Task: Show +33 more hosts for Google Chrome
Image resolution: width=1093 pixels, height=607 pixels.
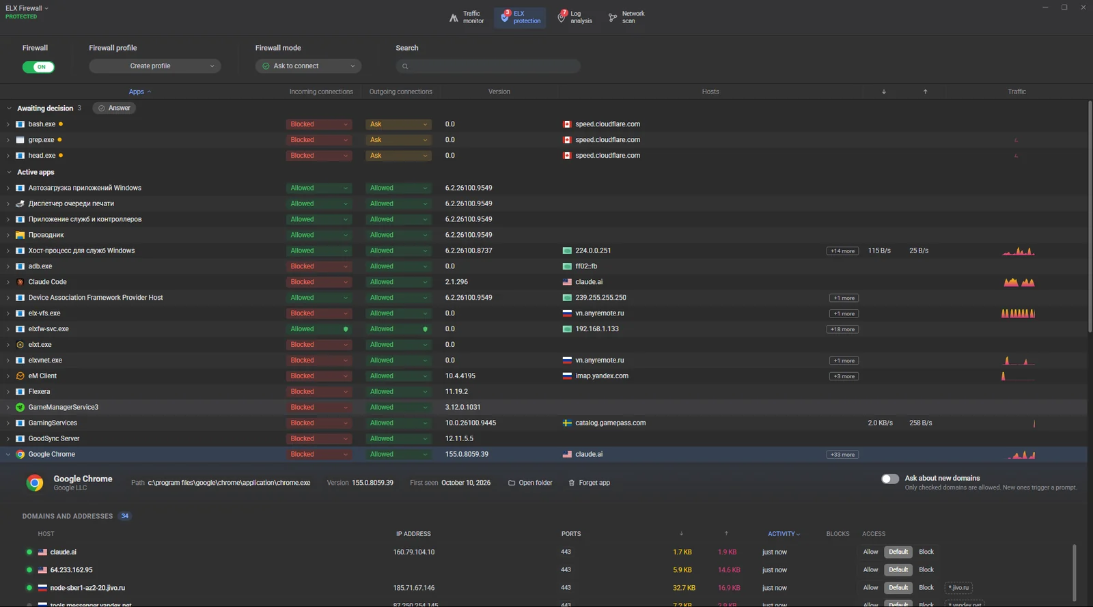Action: coord(842,455)
